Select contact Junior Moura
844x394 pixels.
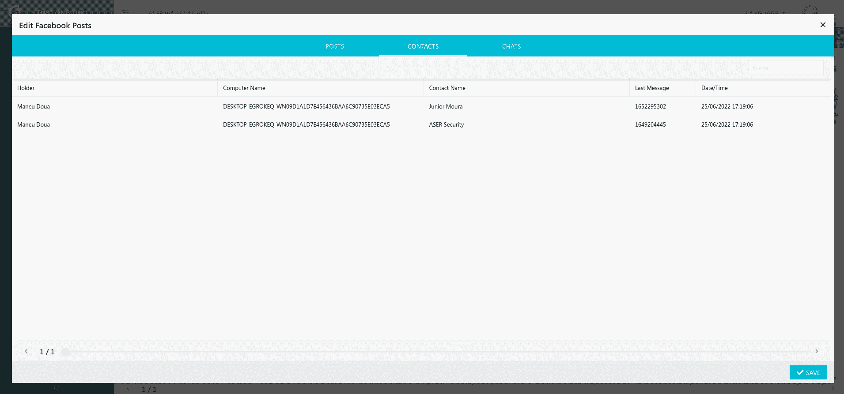click(446, 106)
